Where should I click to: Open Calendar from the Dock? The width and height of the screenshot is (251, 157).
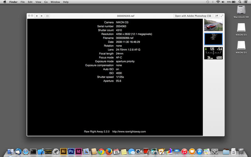(116, 151)
